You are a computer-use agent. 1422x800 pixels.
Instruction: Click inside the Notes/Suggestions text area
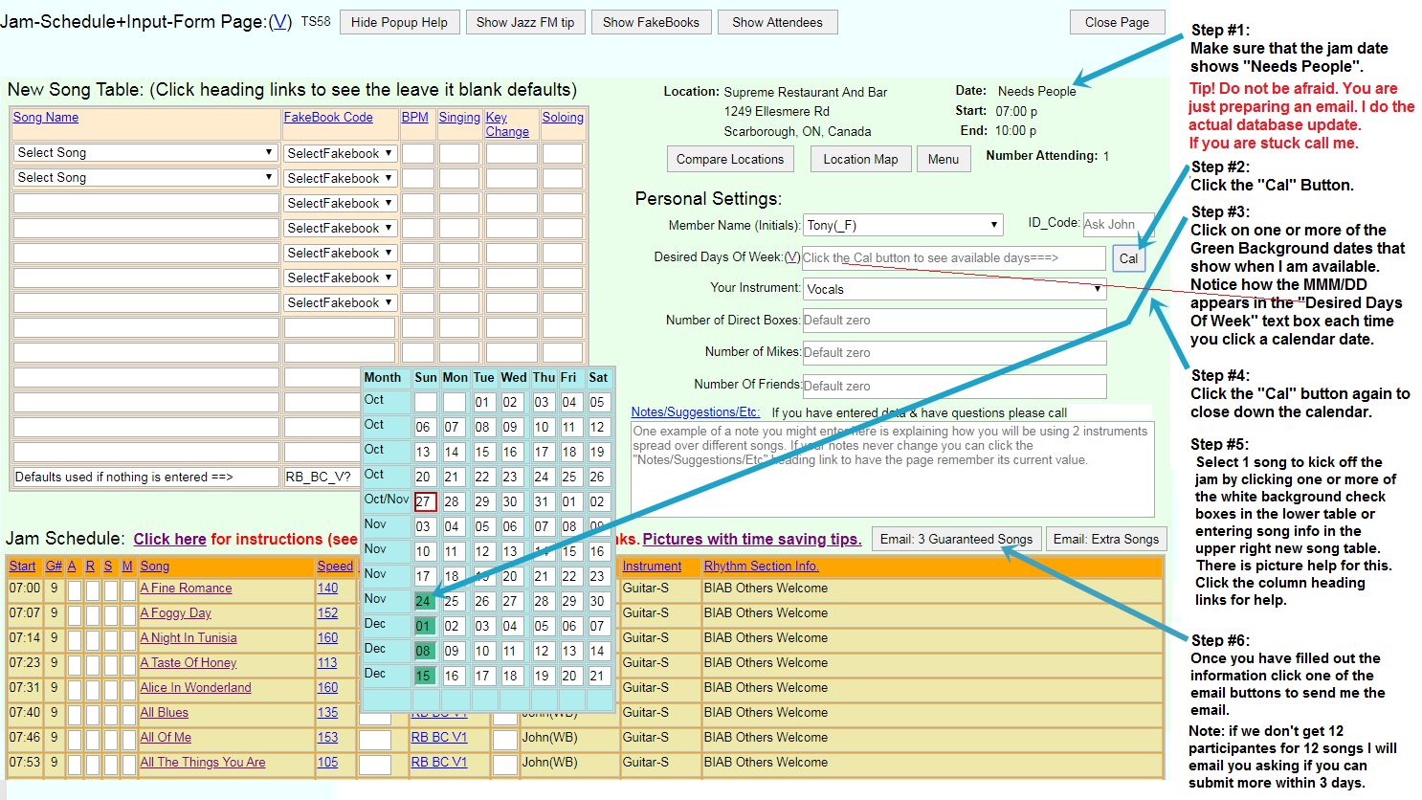click(x=893, y=470)
